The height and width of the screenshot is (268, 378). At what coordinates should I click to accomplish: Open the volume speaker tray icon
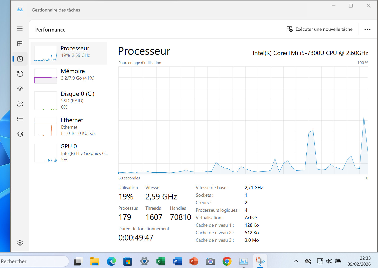click(x=329, y=261)
